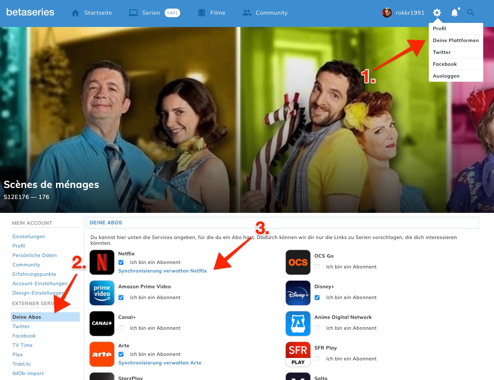This screenshot has width=494, height=380.
Task: Open the Serien navigation item
Action: click(x=151, y=13)
